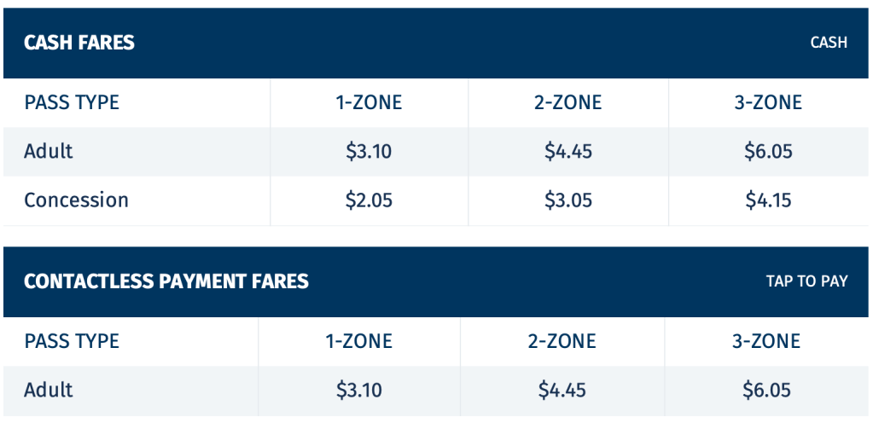Click the Cash Fares table heading

(x=79, y=43)
